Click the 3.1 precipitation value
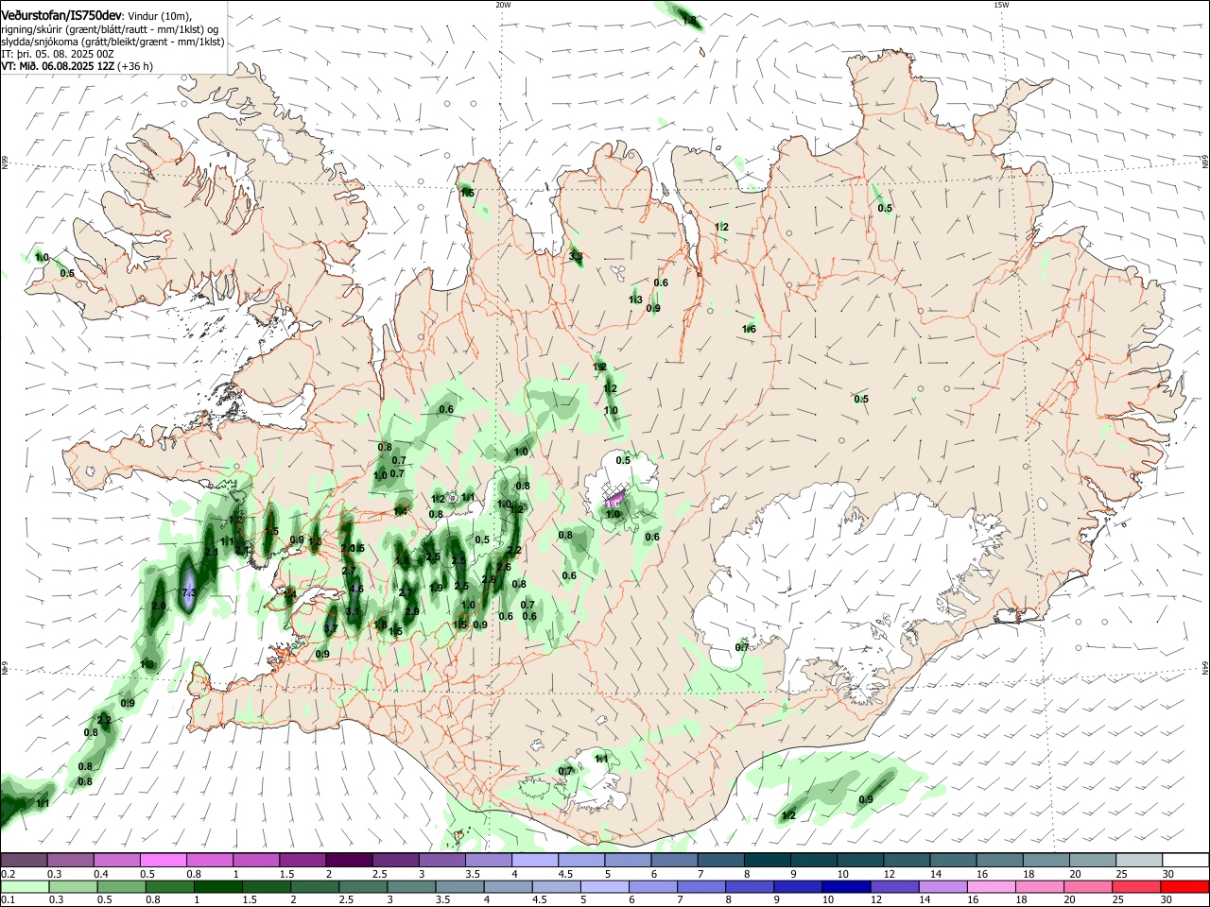Viewport: 1210px width, 907px height. [x=353, y=612]
